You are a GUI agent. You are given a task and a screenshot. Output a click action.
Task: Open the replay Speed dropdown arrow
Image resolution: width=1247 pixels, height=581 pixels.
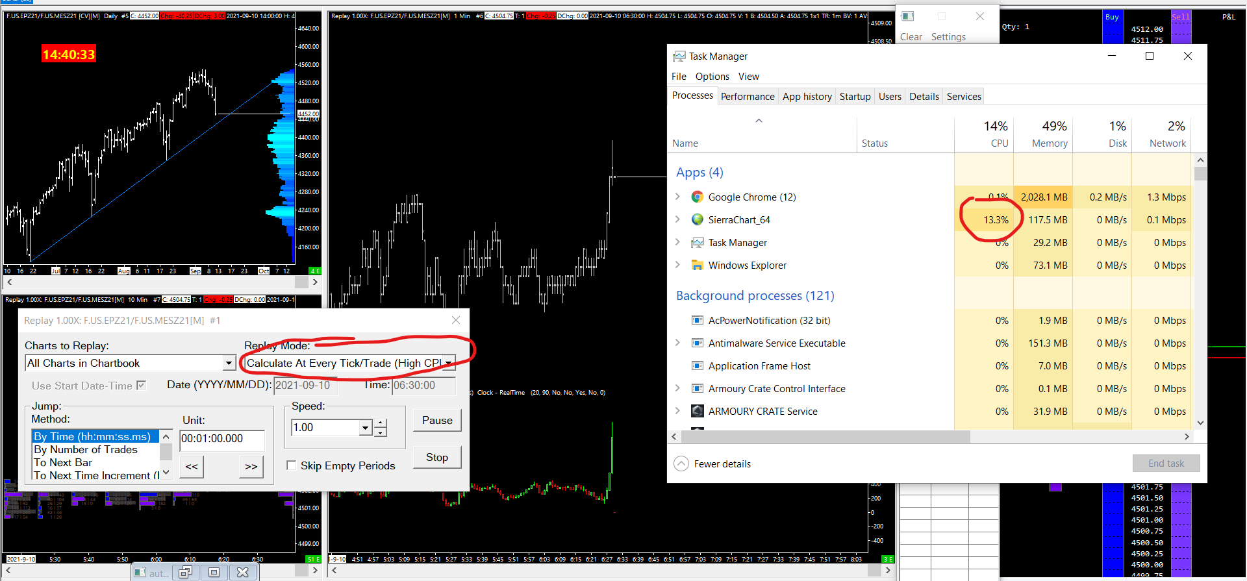[x=365, y=428]
